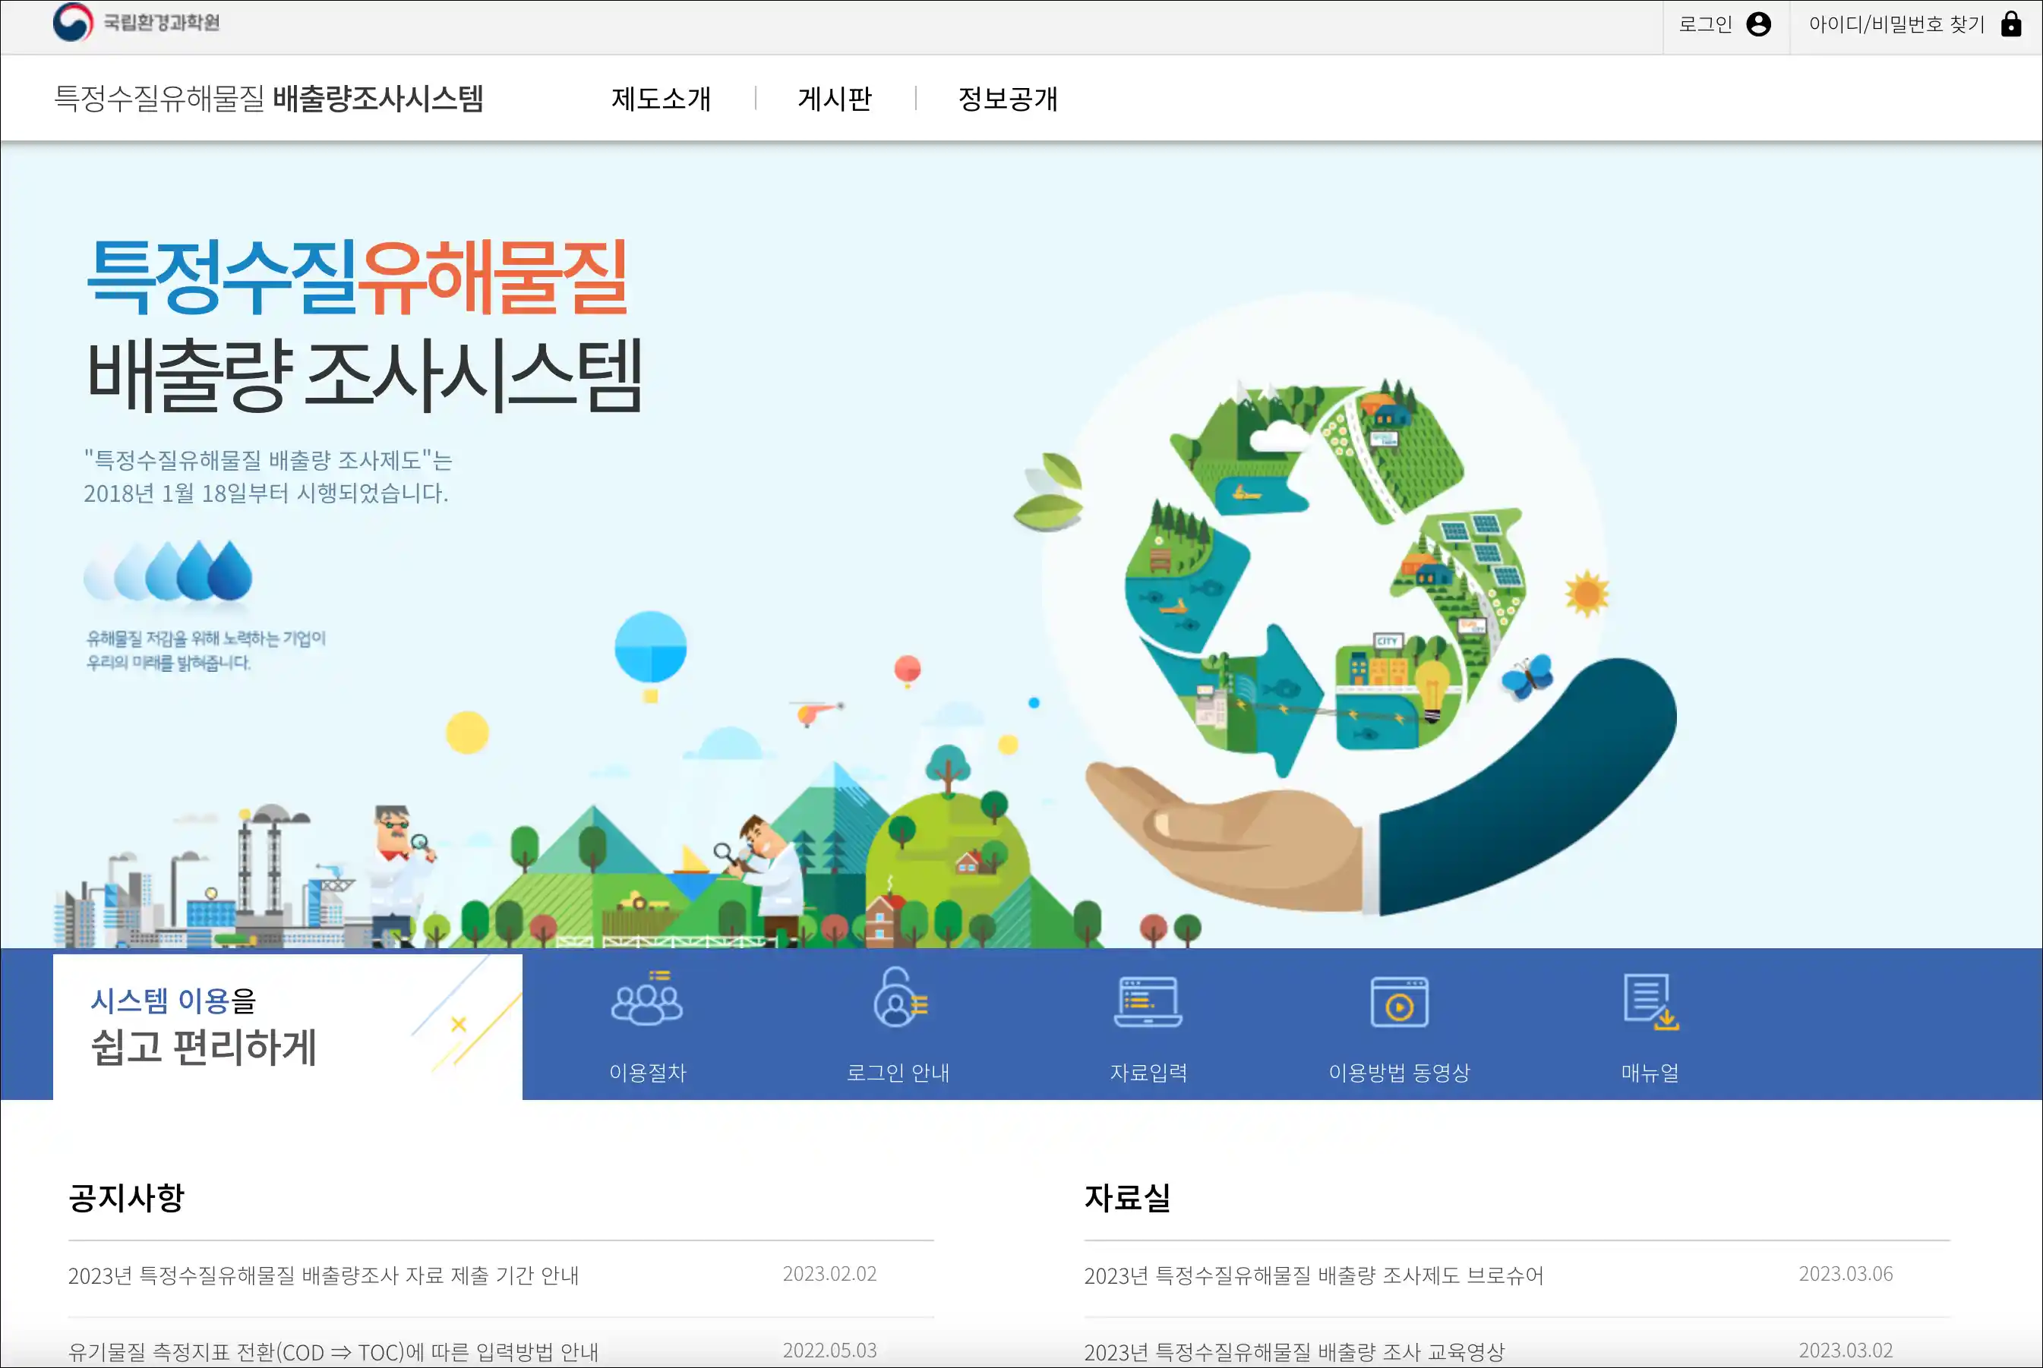Click the 매뉴얼 document download icon
The height and width of the screenshot is (1368, 2043).
[x=1650, y=1001]
